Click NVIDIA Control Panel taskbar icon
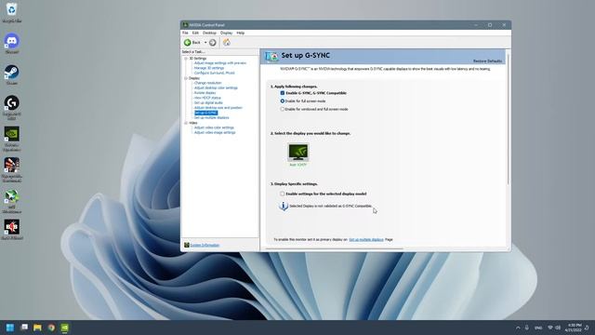Viewport: 595px width, 335px height. [65, 328]
